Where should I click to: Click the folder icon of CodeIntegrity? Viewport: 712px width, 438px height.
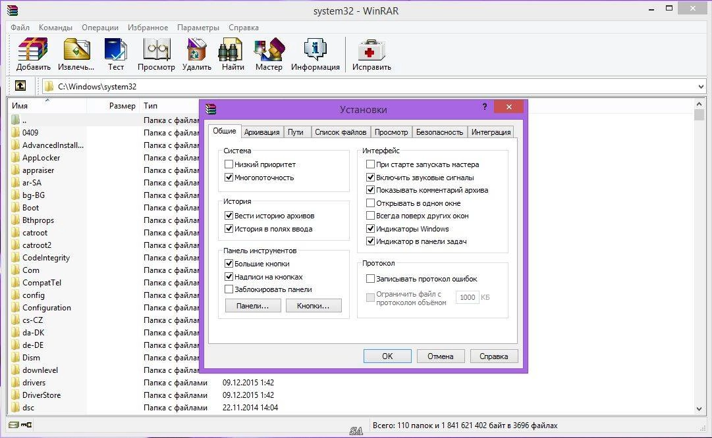16,257
